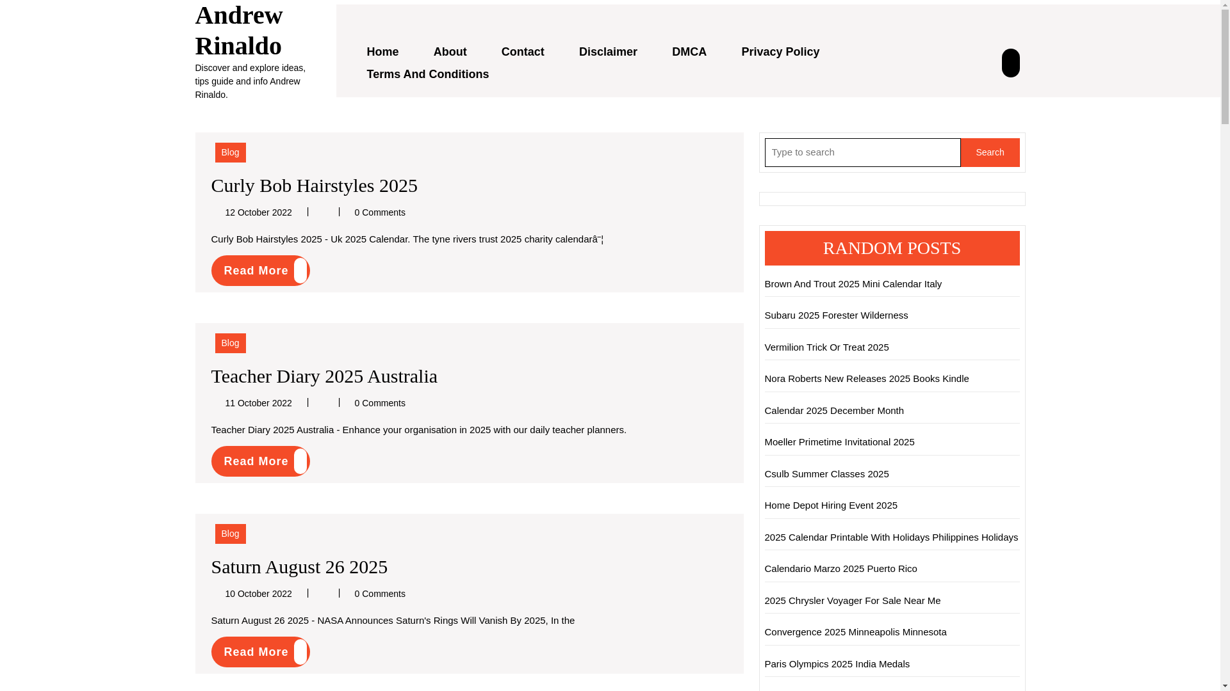This screenshot has height=691, width=1230.
Task: Open Subaru 2025 Forester Wilderness post
Action: (836, 315)
